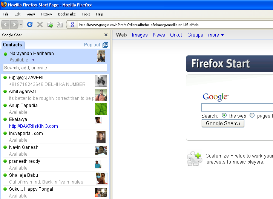Image resolution: width=273 pixels, height=199 pixels.
Task: Reload the current page
Action: pos(30,24)
